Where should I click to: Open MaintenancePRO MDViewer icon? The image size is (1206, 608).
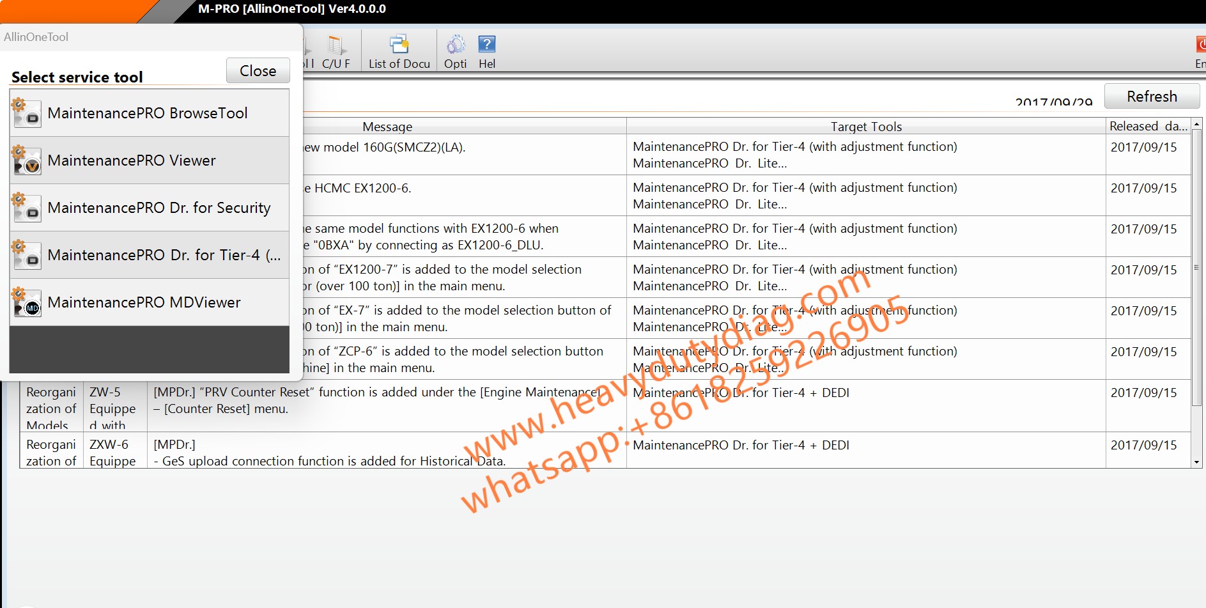(26, 302)
